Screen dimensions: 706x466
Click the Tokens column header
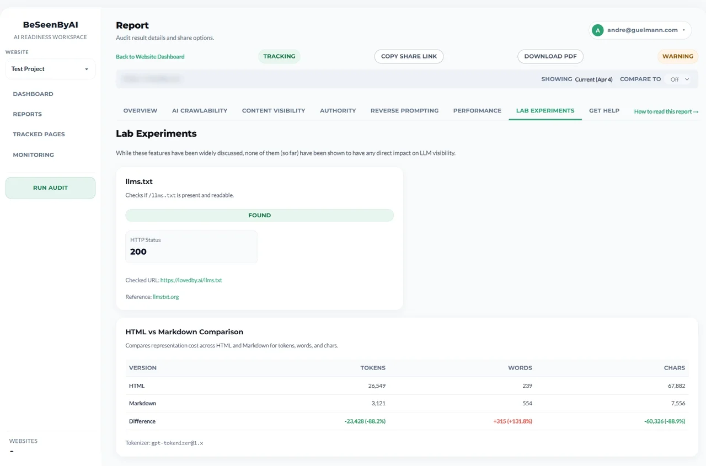pyautogui.click(x=373, y=368)
